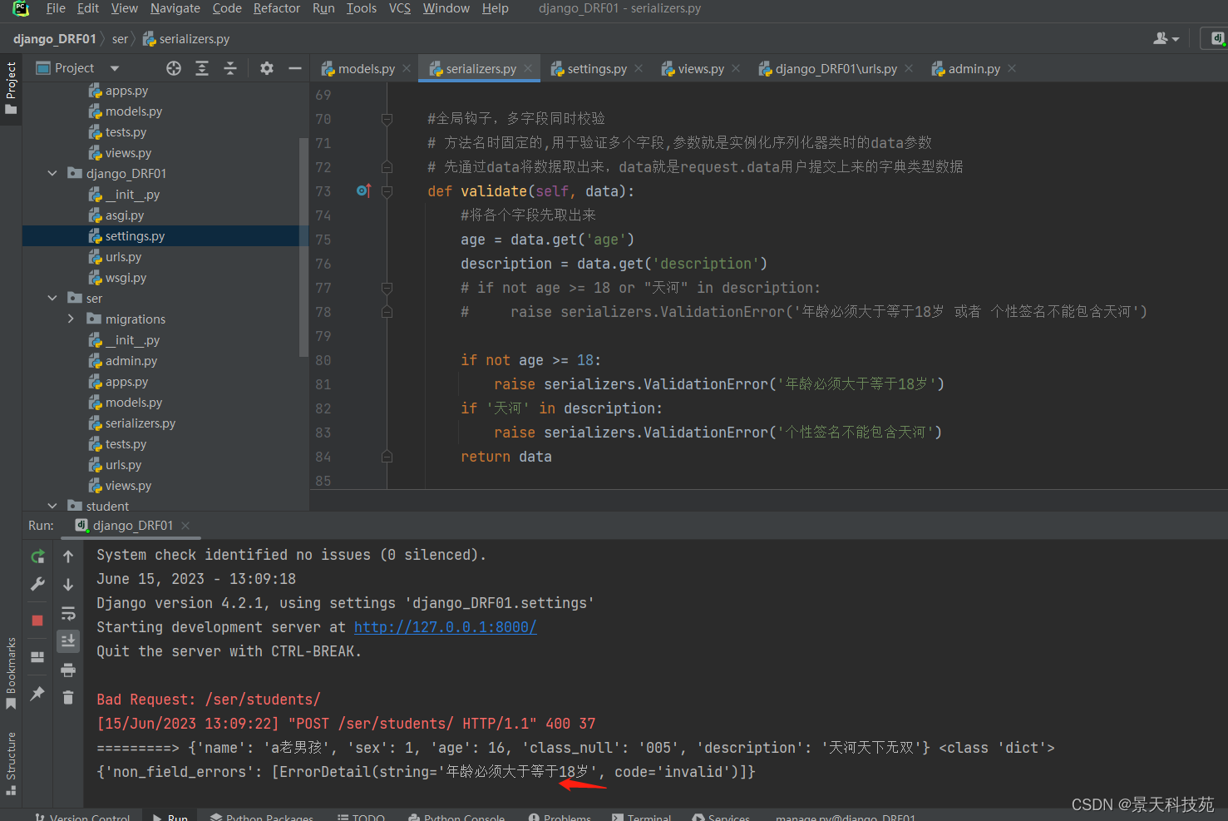The width and height of the screenshot is (1228, 821).
Task: Open http://127.0.0.1:8000/ link
Action: (446, 627)
